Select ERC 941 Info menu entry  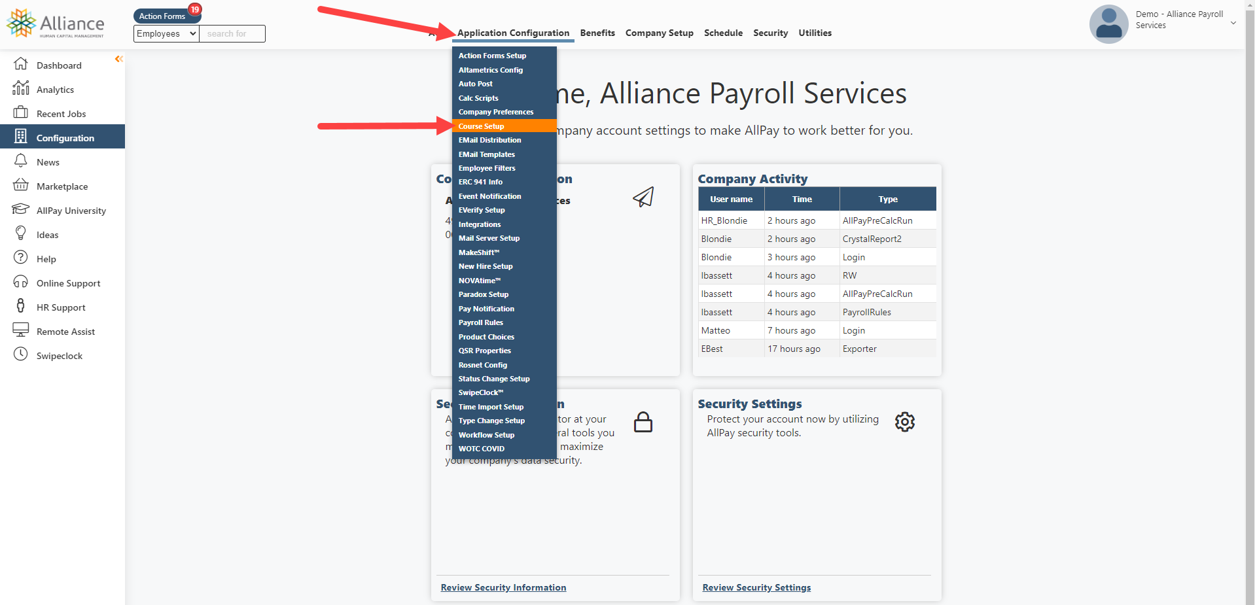(x=504, y=182)
